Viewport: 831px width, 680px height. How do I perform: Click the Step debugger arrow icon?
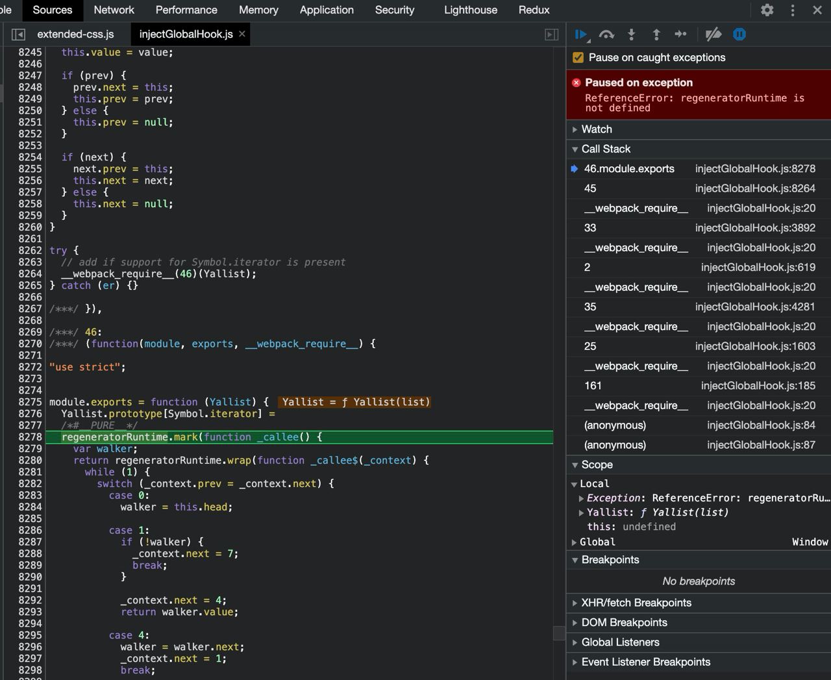[x=680, y=34]
